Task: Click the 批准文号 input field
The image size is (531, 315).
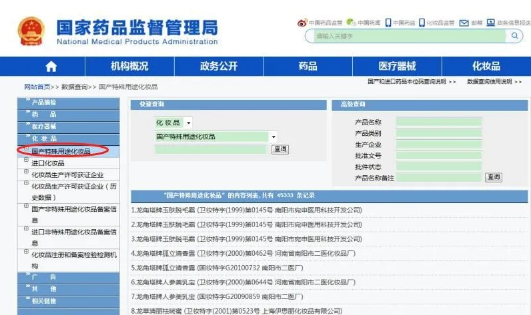Action: tap(439, 155)
